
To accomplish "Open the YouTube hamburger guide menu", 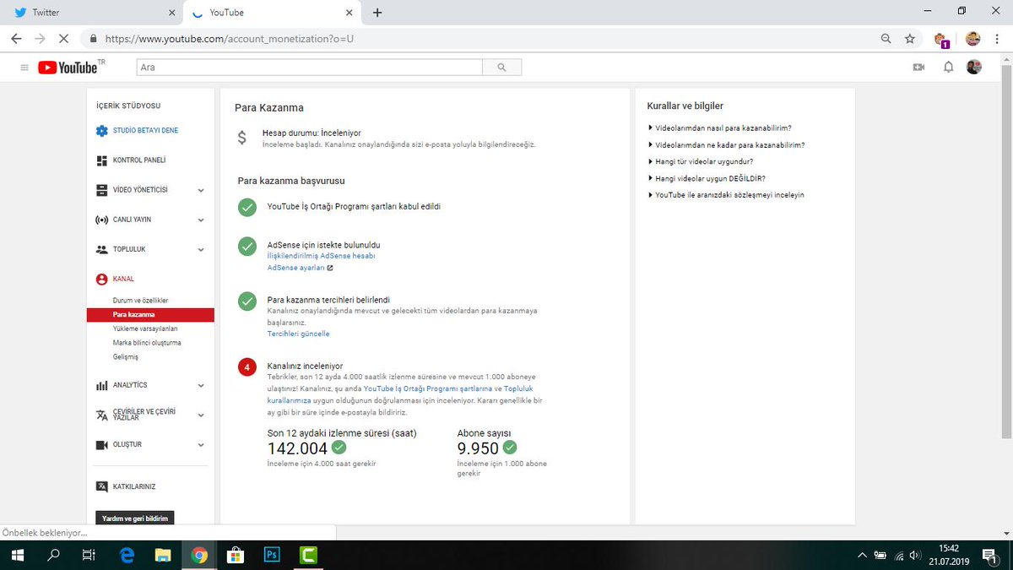I will click(x=24, y=68).
